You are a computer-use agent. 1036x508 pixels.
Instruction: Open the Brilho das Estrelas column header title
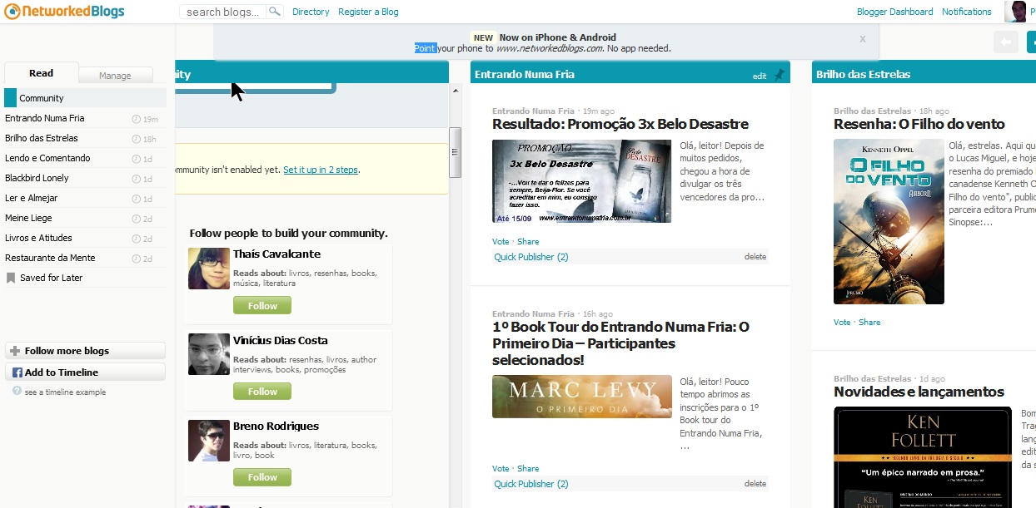[863, 75]
